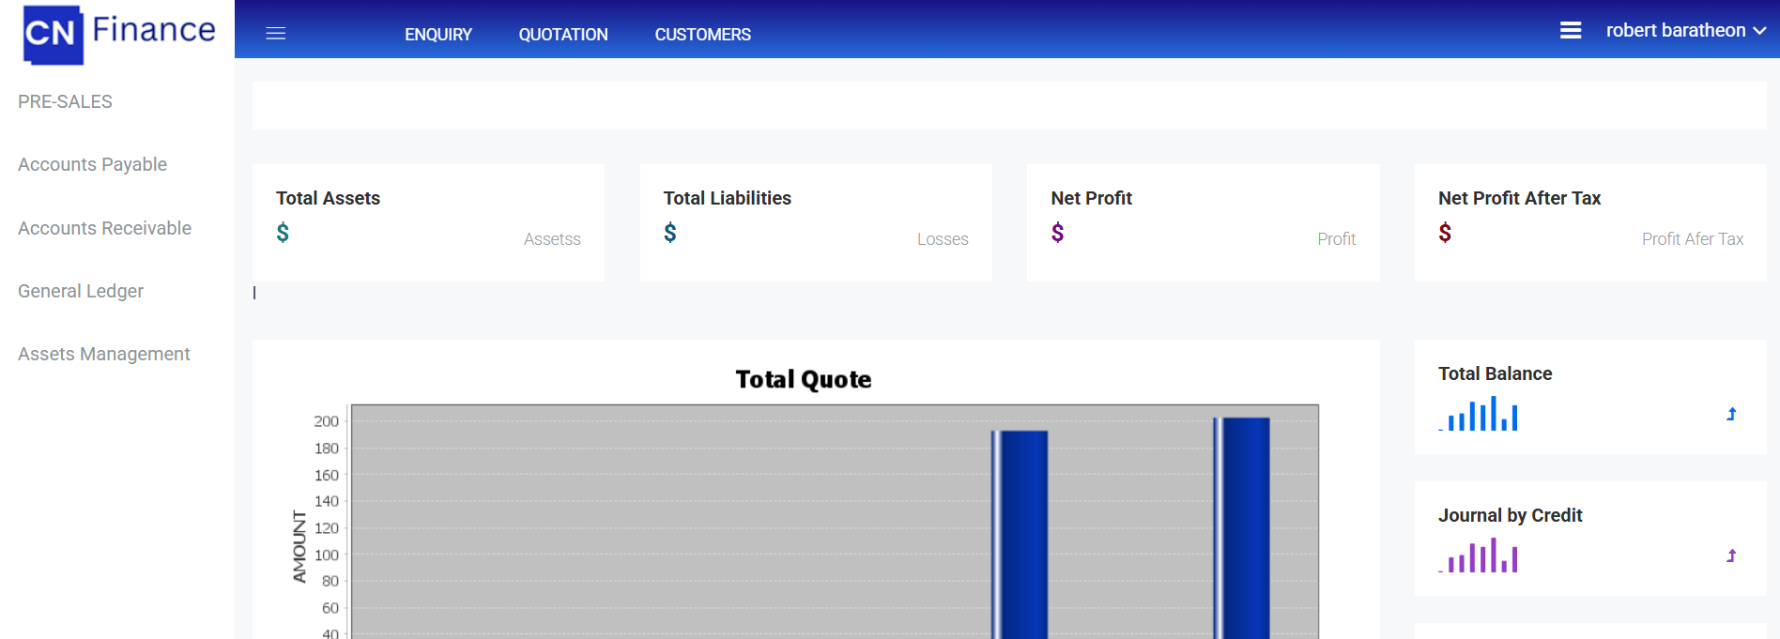Open the list icon beside the username
The height and width of the screenshot is (639, 1780).
[x=1571, y=31]
